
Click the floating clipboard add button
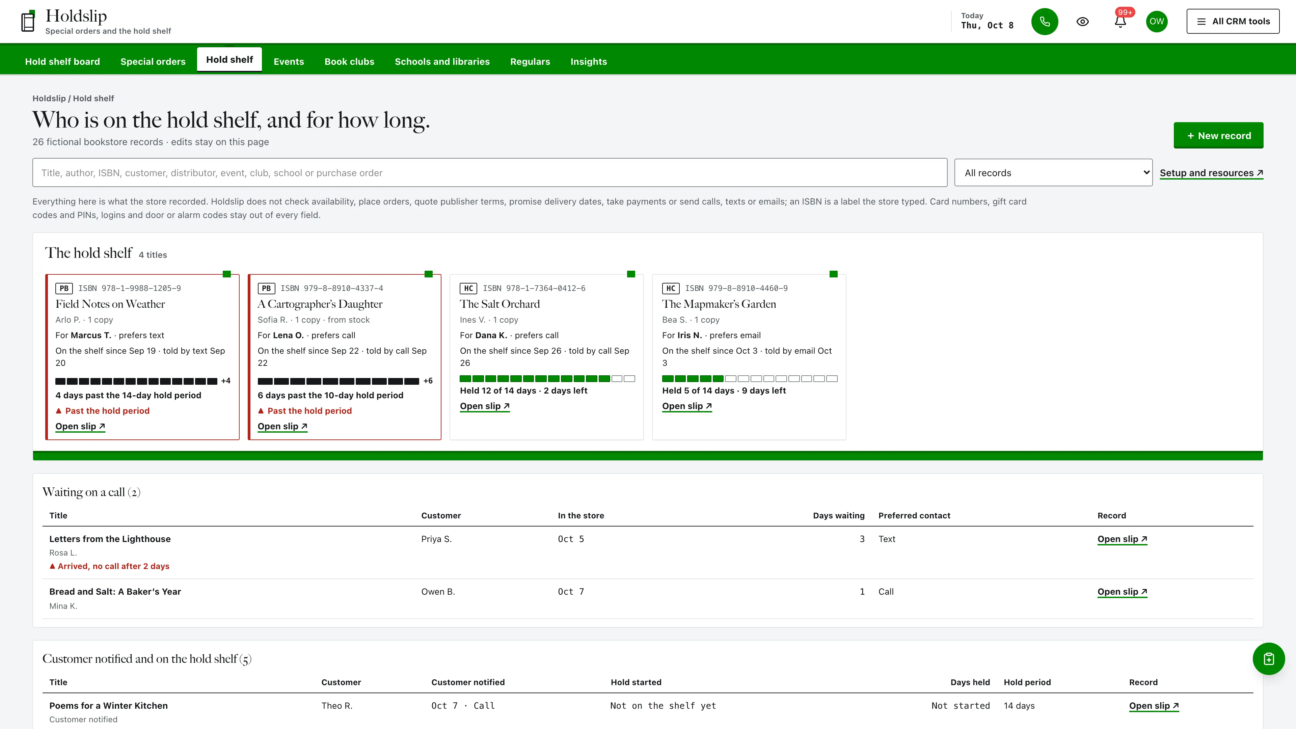tap(1268, 658)
